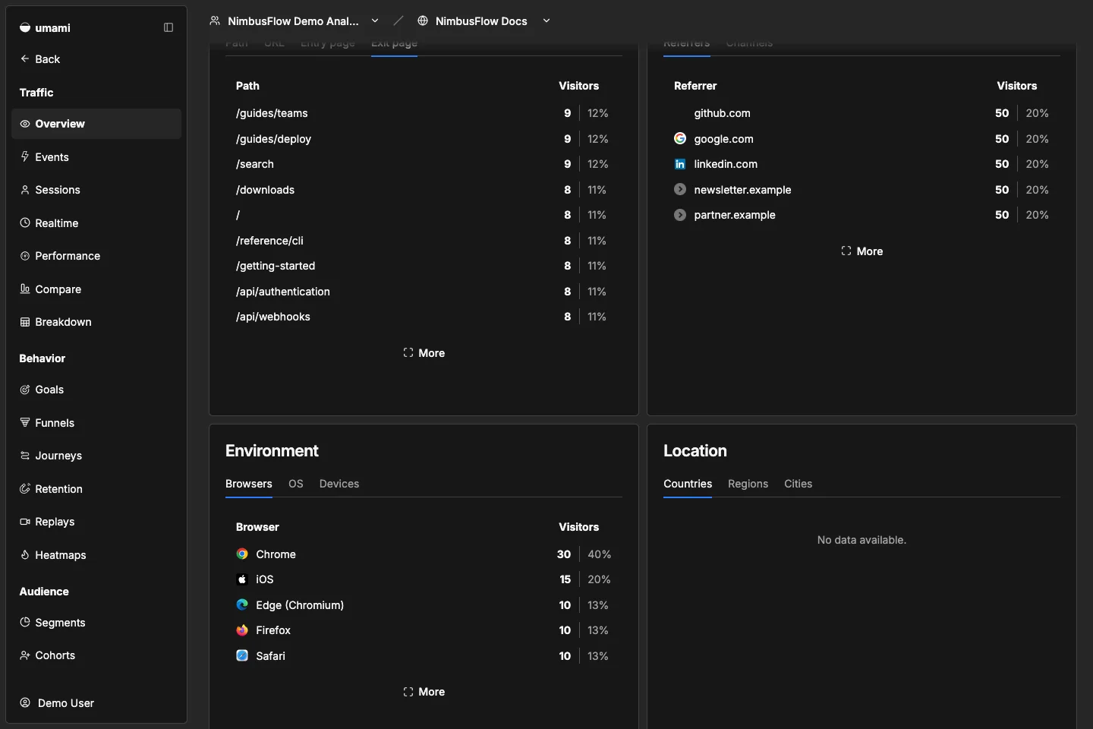Expand the NimbusFlow Docs website dropdown

coord(546,21)
